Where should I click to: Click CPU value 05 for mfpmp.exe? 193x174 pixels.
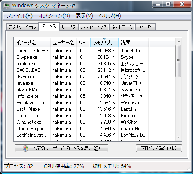pos(82,96)
